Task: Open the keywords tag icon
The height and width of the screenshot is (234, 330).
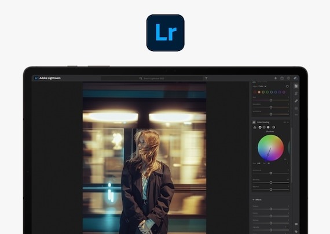Action: 296,232
